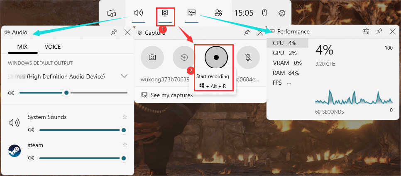401x176 pixels.
Task: Click the Steam app logo
Action: point(15,150)
